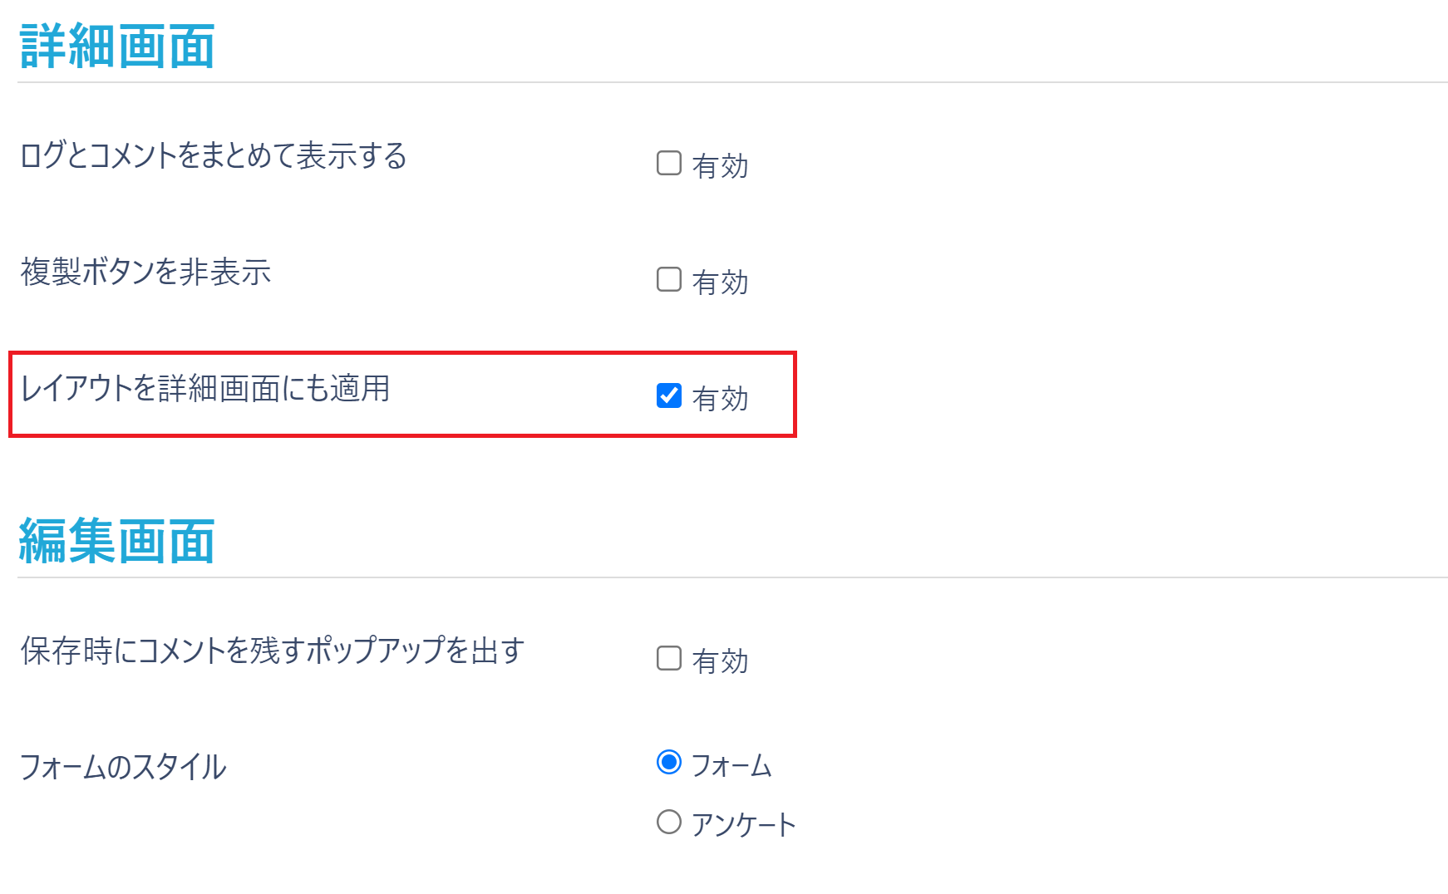Select the フォーム radio button

coord(668,762)
